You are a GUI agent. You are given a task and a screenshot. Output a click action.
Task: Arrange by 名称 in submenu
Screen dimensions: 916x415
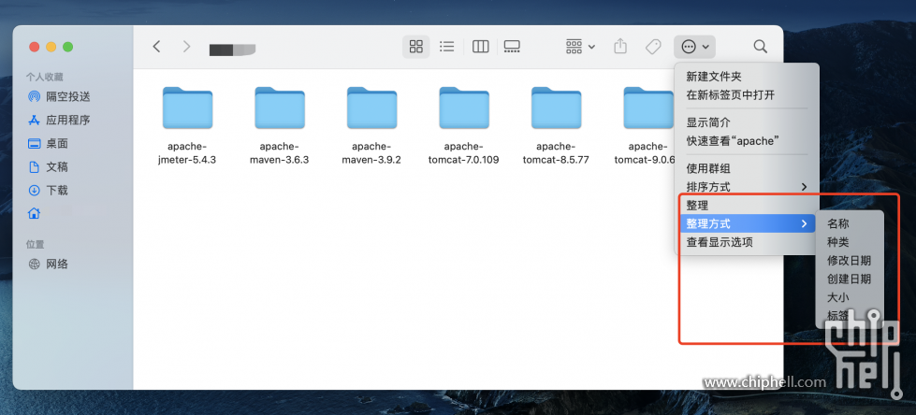click(x=850, y=223)
